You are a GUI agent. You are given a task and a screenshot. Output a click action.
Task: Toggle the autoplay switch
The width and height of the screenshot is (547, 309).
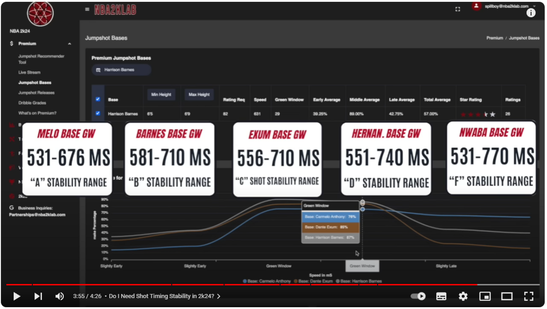click(418, 296)
